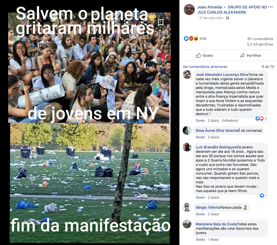The width and height of the screenshot is (277, 245).
Task: View the 2,2 mil partilhas list
Action: (260, 44)
